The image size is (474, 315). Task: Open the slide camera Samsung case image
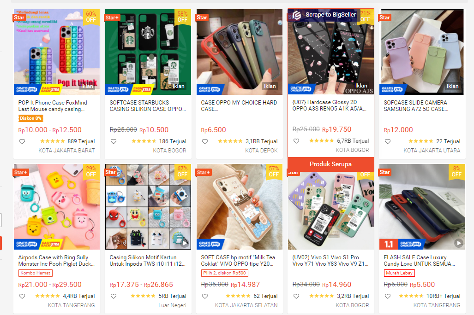[422, 52]
